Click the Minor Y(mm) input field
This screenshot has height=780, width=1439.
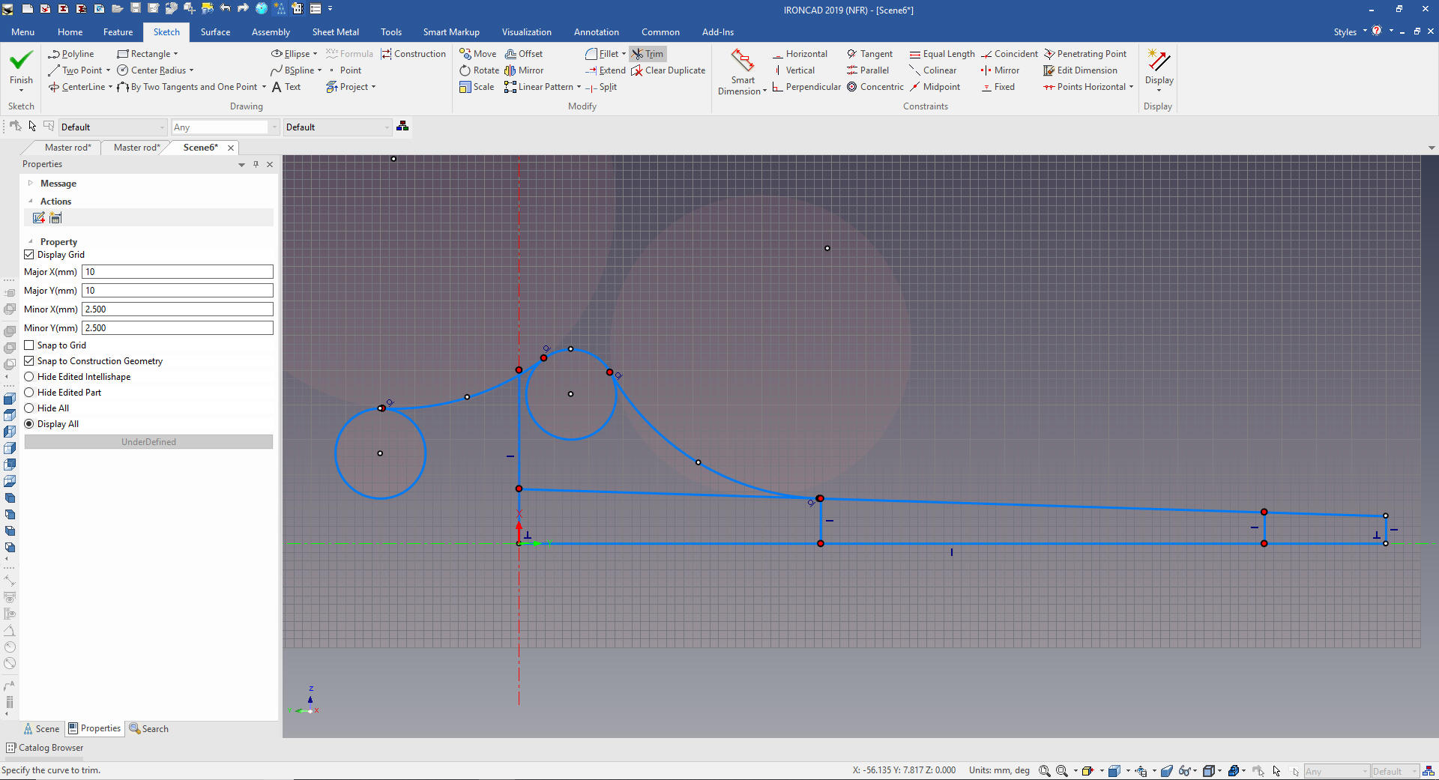pyautogui.click(x=178, y=328)
